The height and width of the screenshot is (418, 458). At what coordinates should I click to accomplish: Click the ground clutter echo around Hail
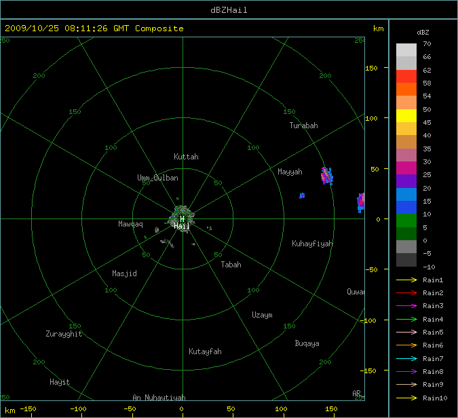pyautogui.click(x=182, y=218)
